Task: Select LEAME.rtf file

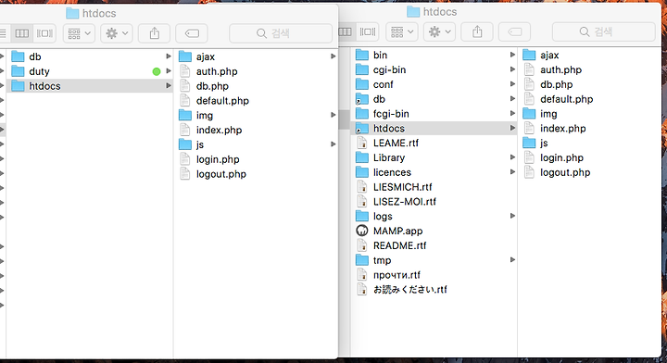Action: (x=434, y=143)
